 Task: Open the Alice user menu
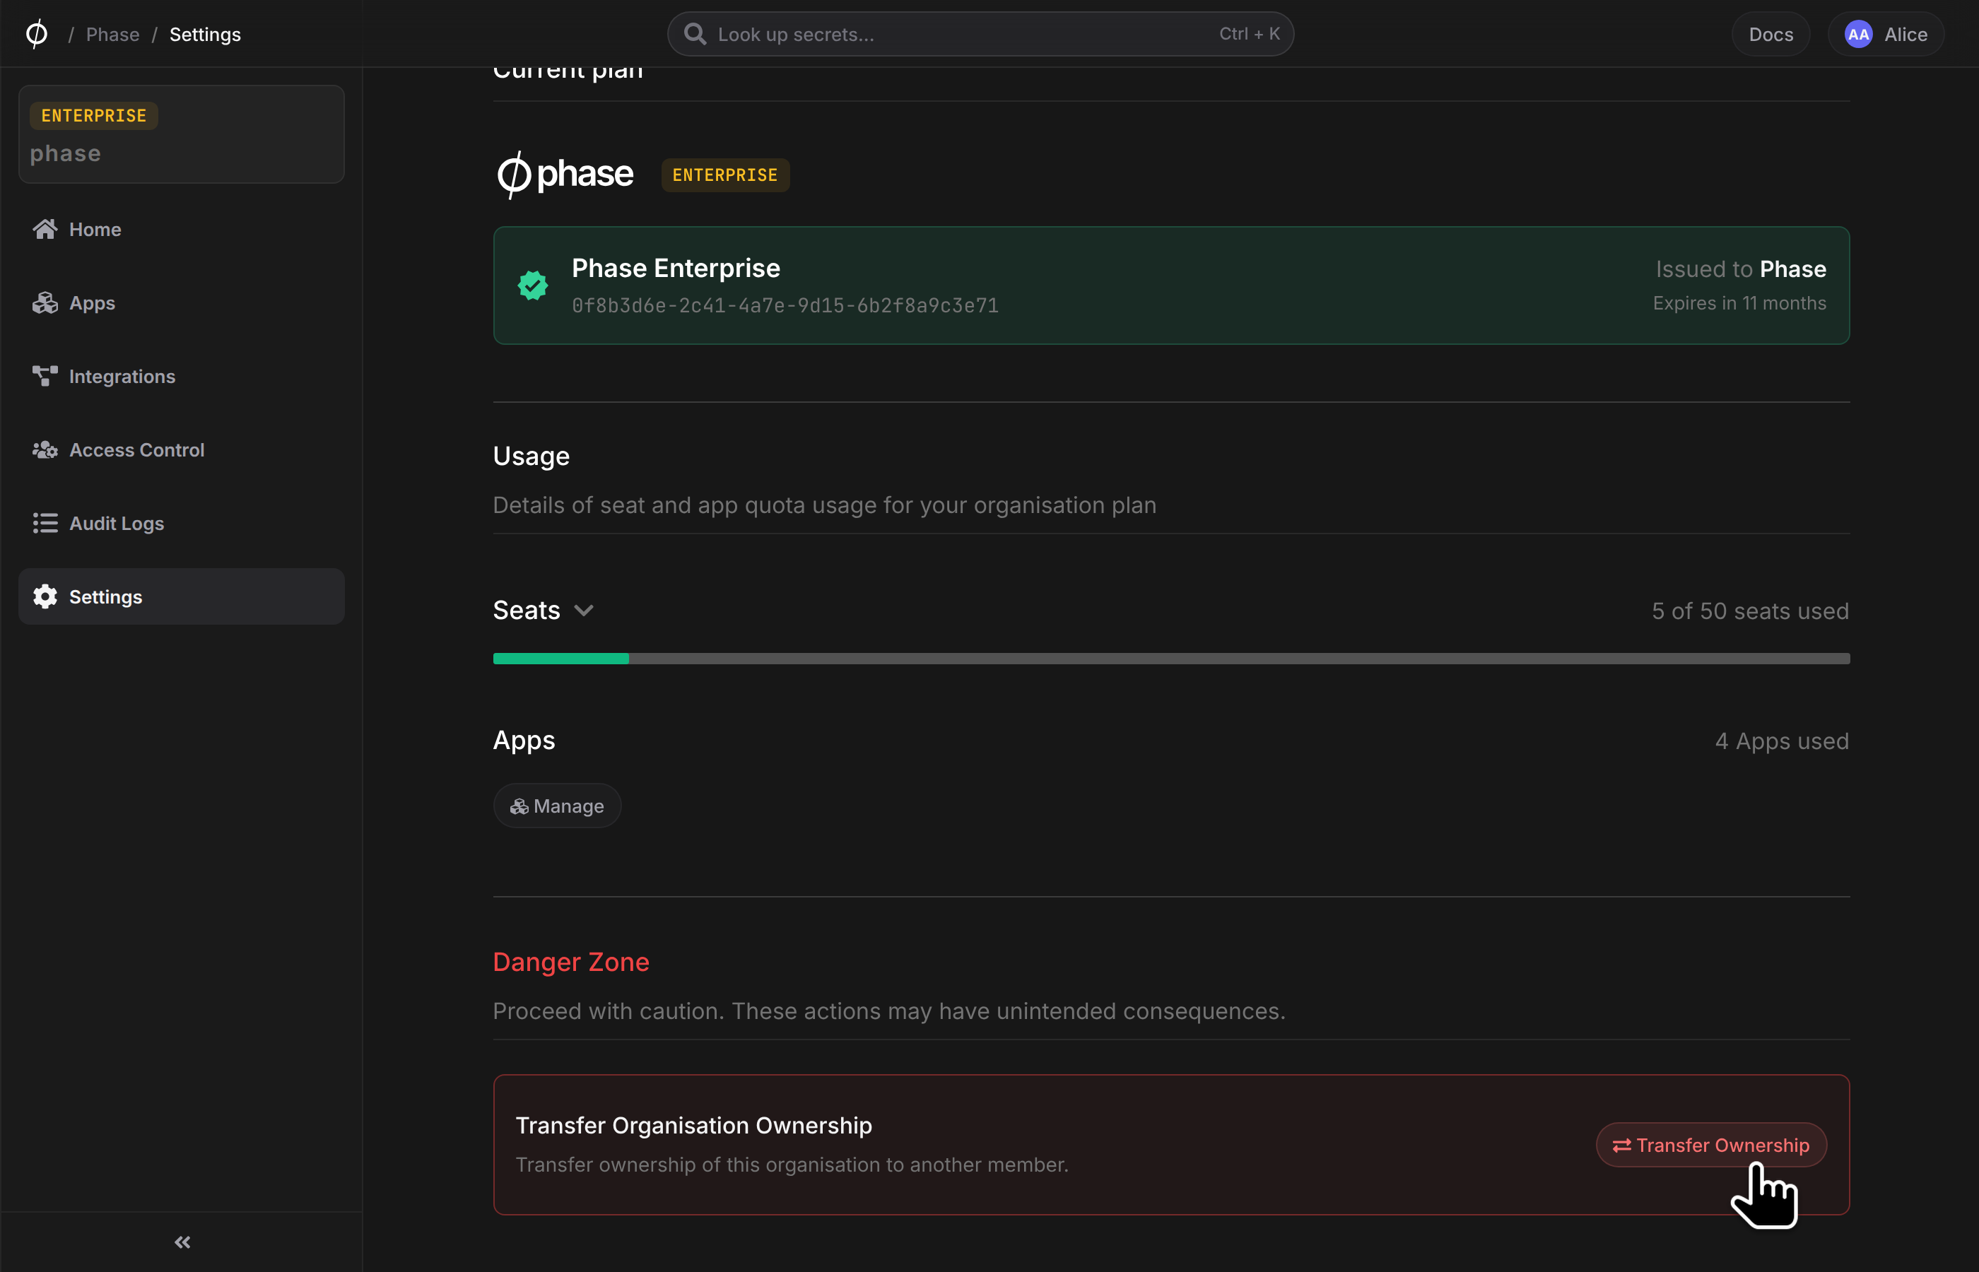(1886, 34)
